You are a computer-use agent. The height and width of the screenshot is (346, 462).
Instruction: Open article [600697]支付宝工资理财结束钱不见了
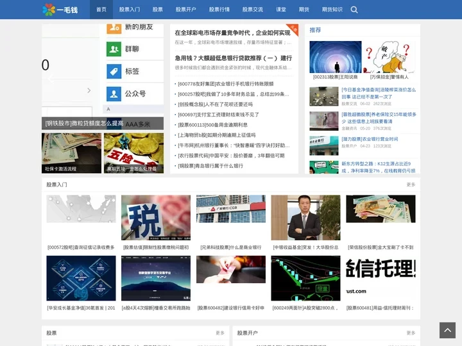pos(218,115)
